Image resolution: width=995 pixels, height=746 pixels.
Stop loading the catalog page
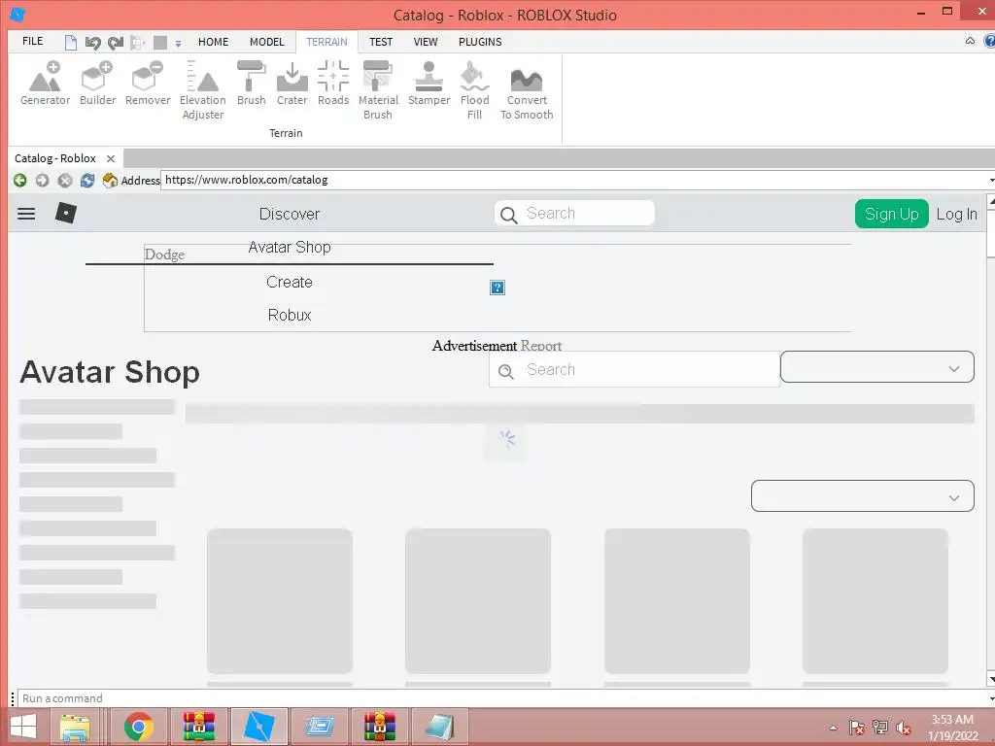point(65,180)
